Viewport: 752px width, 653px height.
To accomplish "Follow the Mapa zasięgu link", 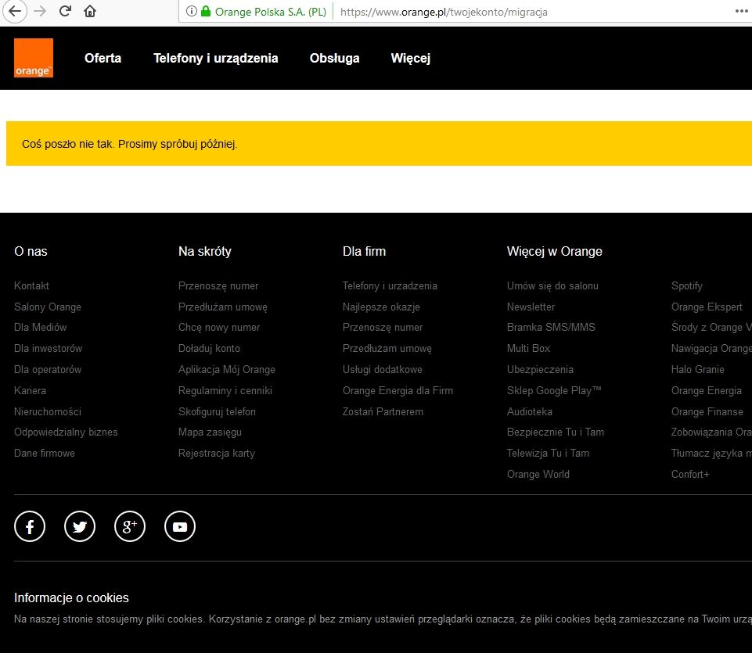I will 210,432.
